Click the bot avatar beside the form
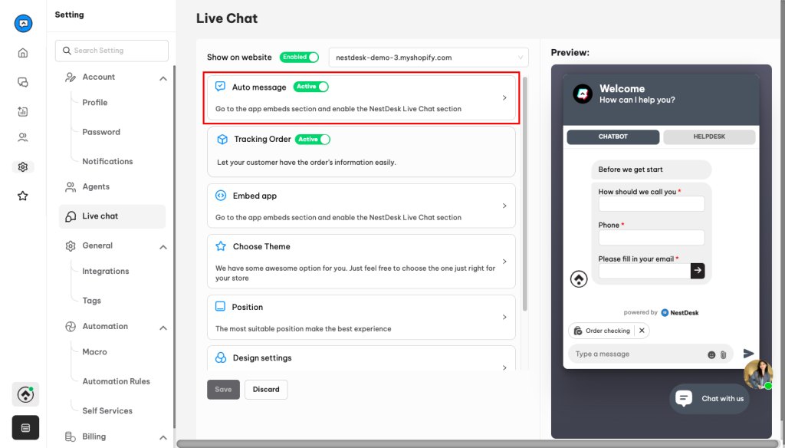This screenshot has width=785, height=448. click(x=579, y=278)
